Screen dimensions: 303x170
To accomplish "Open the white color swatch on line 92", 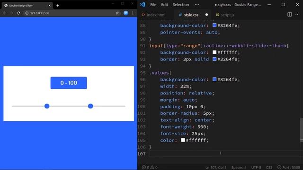I will 214,52.
